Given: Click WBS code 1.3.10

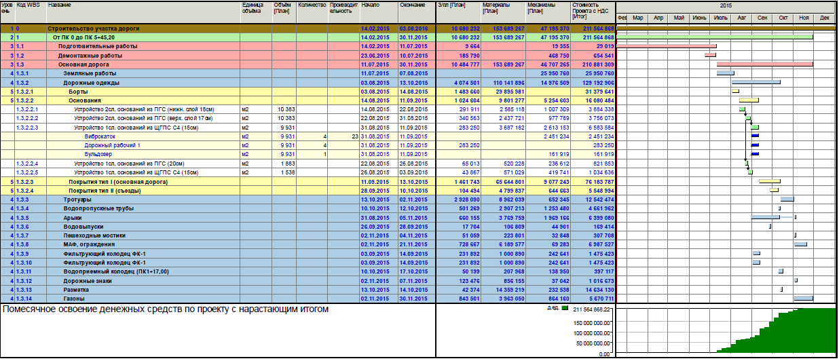Looking at the screenshot, I should [x=24, y=262].
